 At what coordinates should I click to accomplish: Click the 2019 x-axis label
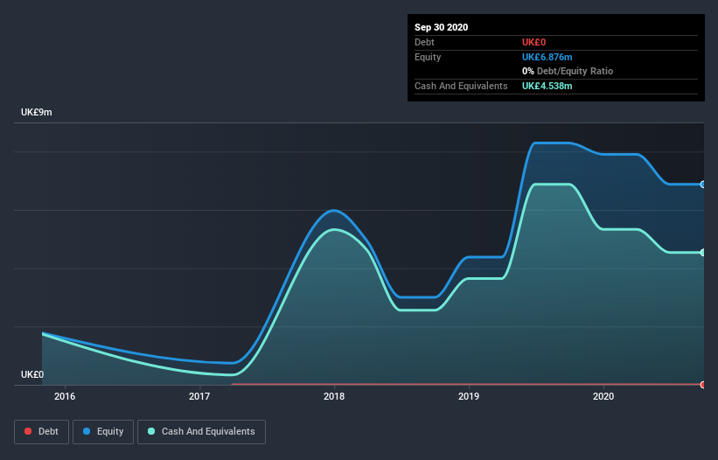click(469, 396)
